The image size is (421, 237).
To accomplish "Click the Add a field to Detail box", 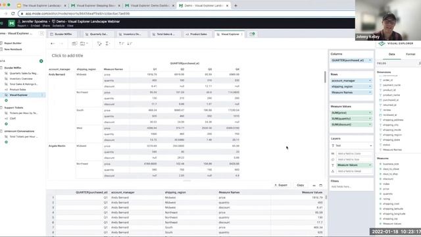I will pyautogui.click(x=355, y=171).
